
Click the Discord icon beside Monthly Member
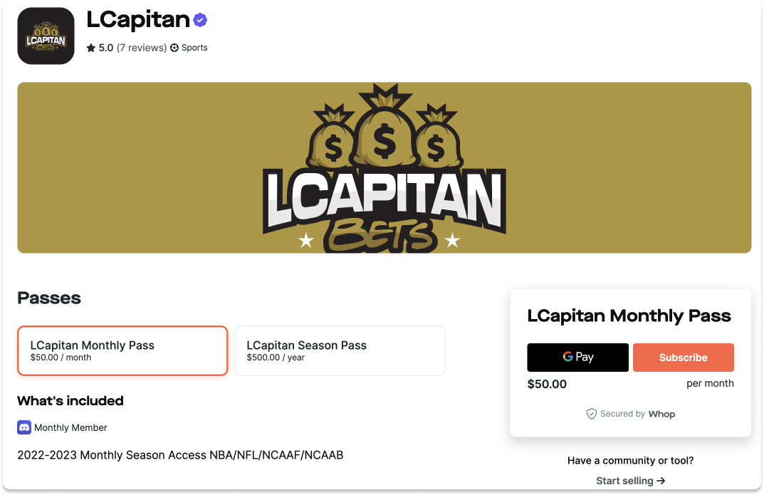click(24, 427)
